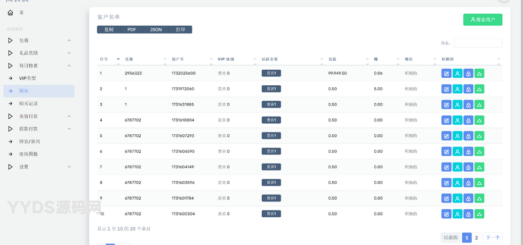Expand the 包裹 sidebar menu
This screenshot has height=245, width=523.
coord(37,40)
